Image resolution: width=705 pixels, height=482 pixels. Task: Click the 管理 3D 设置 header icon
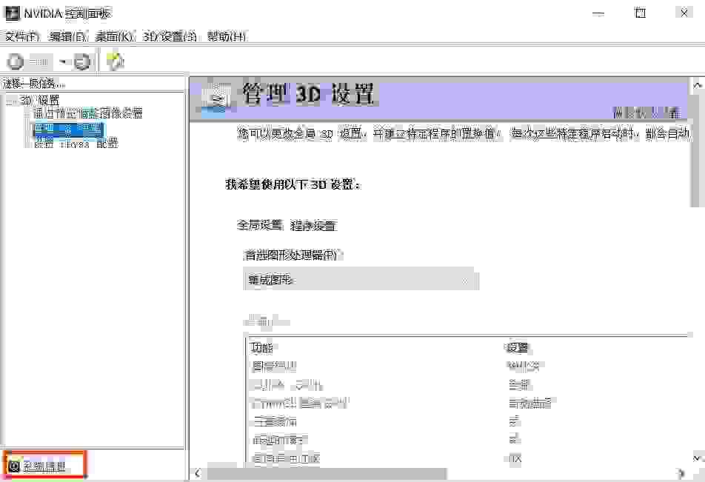point(217,99)
